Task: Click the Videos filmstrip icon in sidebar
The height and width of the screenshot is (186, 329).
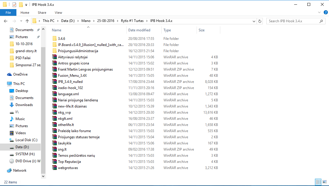Action: click(12, 133)
